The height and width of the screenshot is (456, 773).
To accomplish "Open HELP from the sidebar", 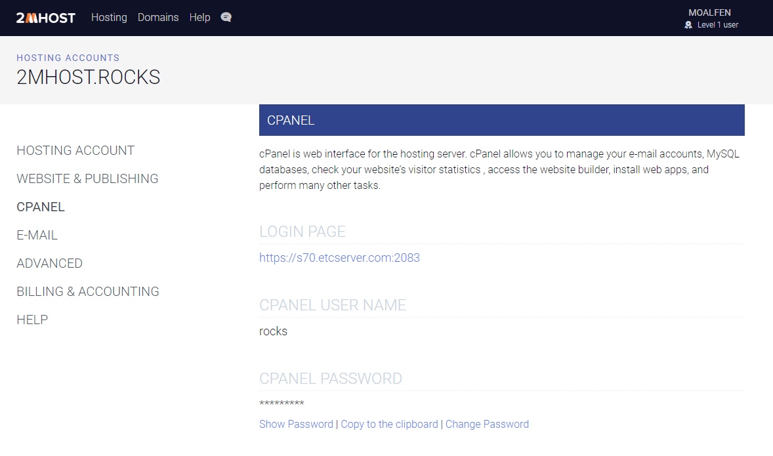I will [31, 320].
